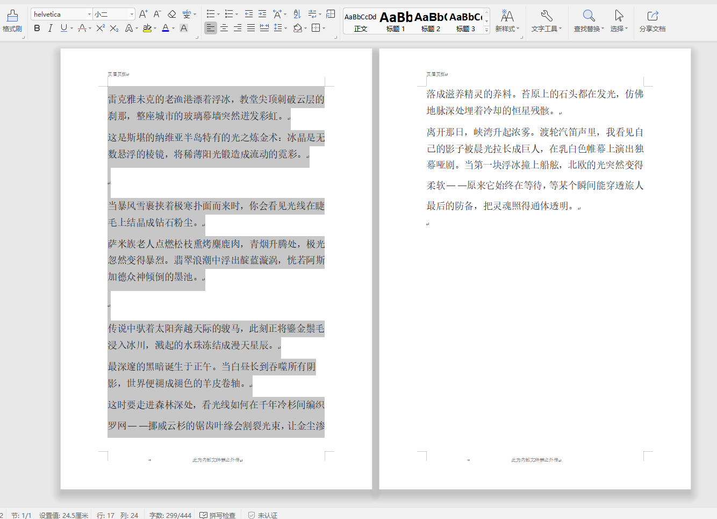Click the subscript icon

coord(113,28)
